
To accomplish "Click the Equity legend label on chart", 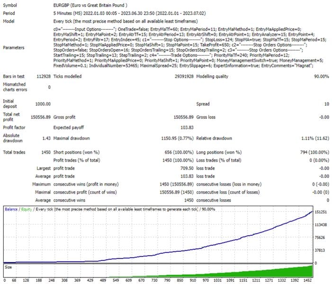I will tap(27, 209).
